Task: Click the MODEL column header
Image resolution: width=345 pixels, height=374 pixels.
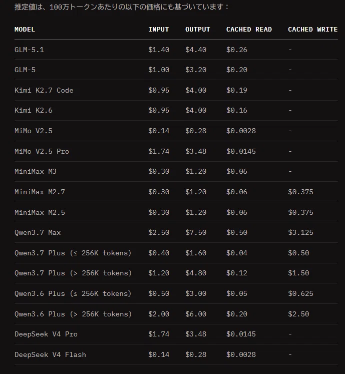Action: coord(25,30)
